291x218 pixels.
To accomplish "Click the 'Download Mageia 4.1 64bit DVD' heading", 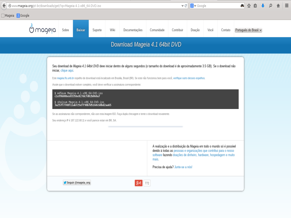I will pyautogui.click(x=146, y=44).
